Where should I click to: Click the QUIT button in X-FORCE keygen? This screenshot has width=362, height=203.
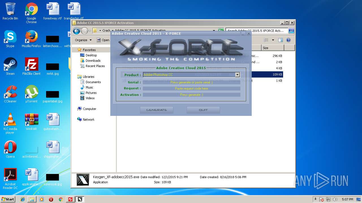click(203, 110)
